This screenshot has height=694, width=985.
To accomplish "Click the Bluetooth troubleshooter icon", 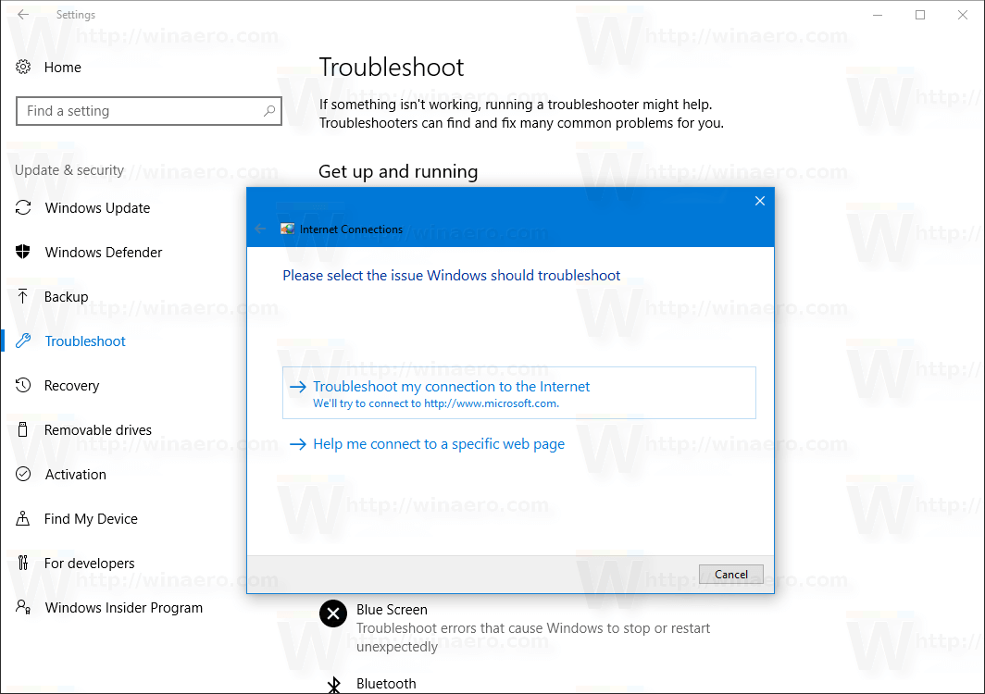I will (333, 685).
